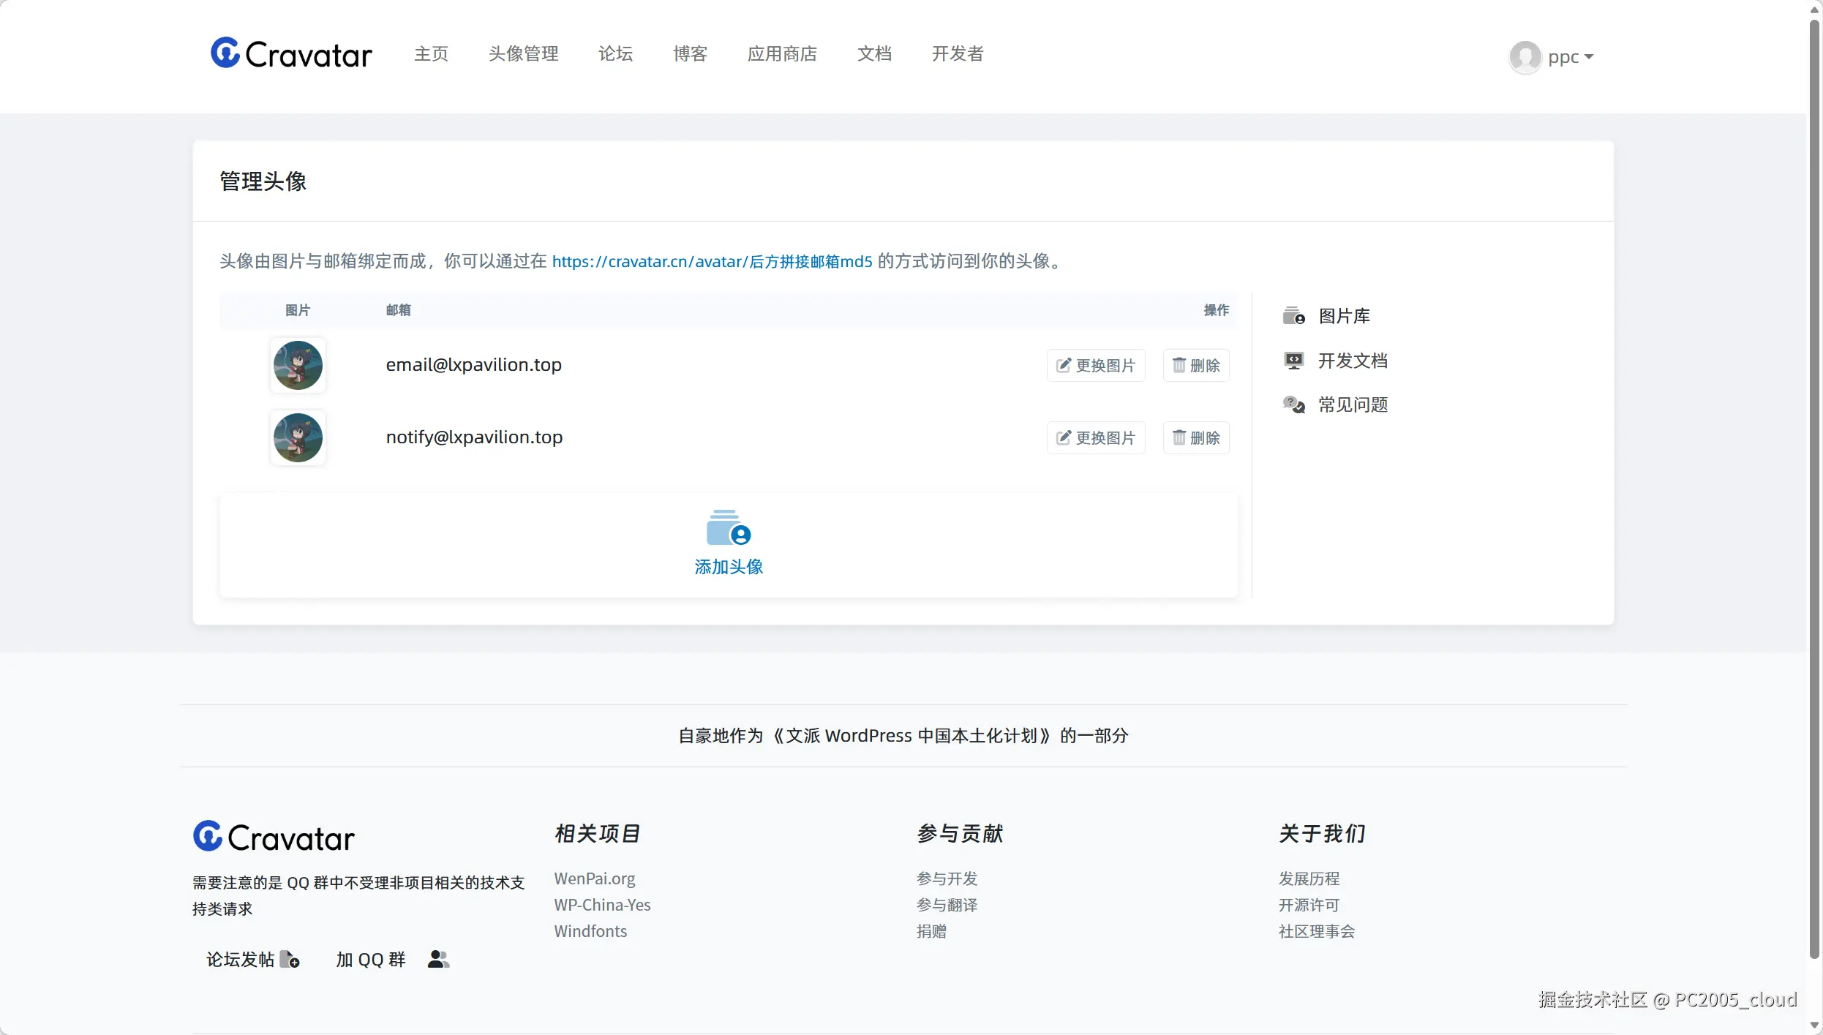Screen dimensions: 1823x1035
Task: Click scrollbar down arrow at bottom
Action: 1814,1025
